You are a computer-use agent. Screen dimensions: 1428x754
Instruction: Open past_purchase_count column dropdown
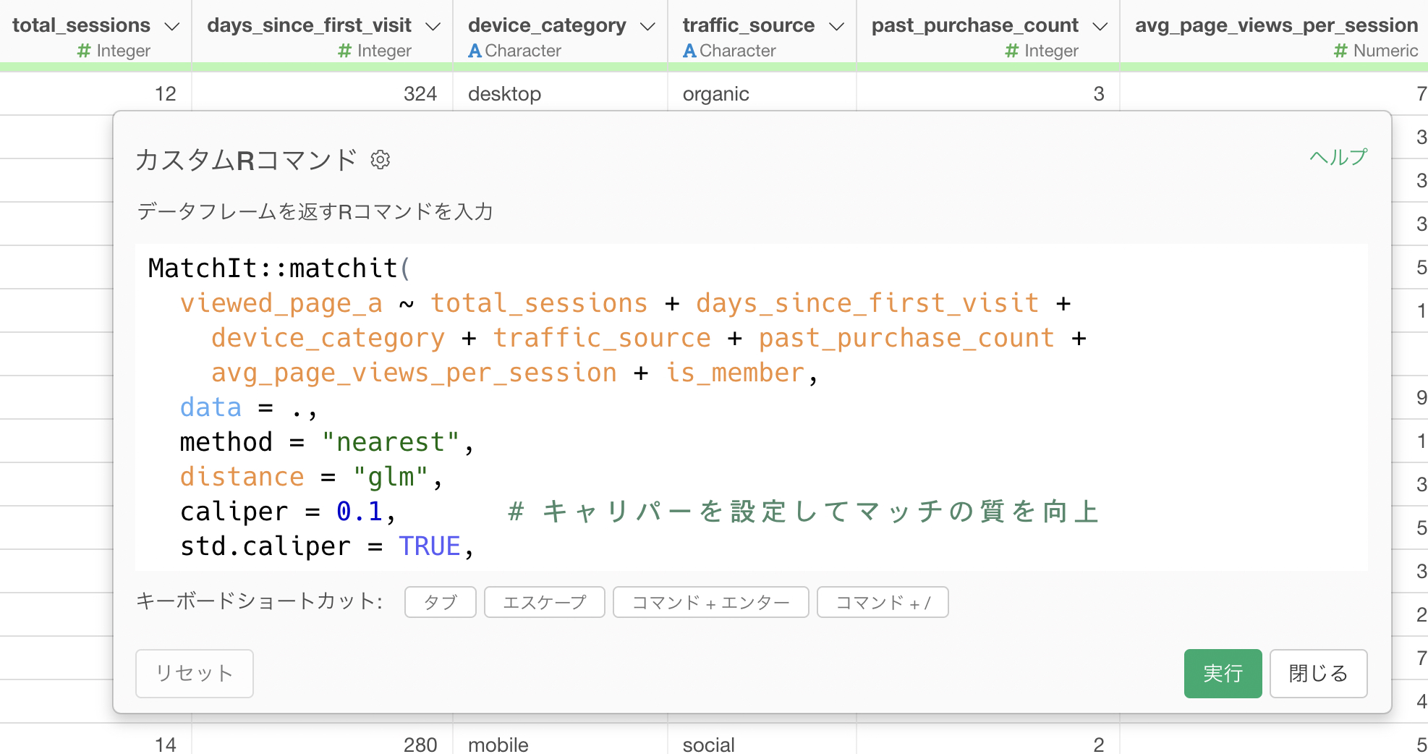(x=1100, y=26)
